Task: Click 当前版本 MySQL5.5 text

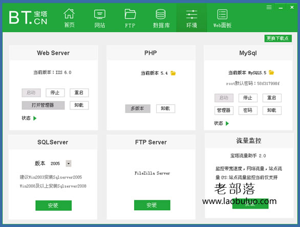Action: pos(247,73)
